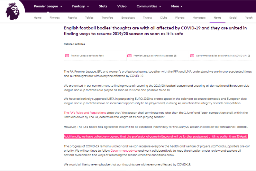Click the article icon beside Premier League advice to fans
The image size is (256, 171).
tap(67, 55)
